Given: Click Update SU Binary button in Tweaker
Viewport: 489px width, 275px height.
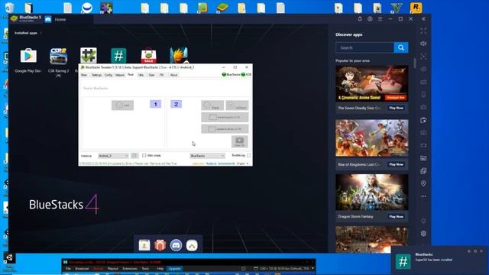Looking at the screenshot, I should tap(225, 129).
